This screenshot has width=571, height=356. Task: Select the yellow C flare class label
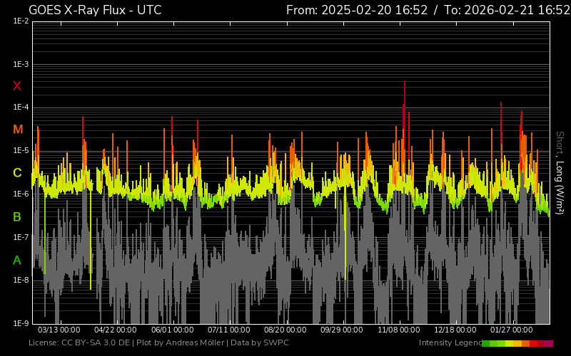[x=17, y=173]
